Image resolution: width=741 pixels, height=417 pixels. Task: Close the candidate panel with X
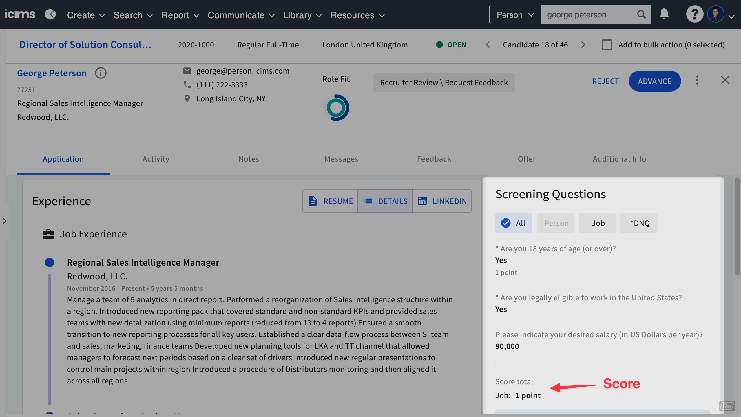725,80
